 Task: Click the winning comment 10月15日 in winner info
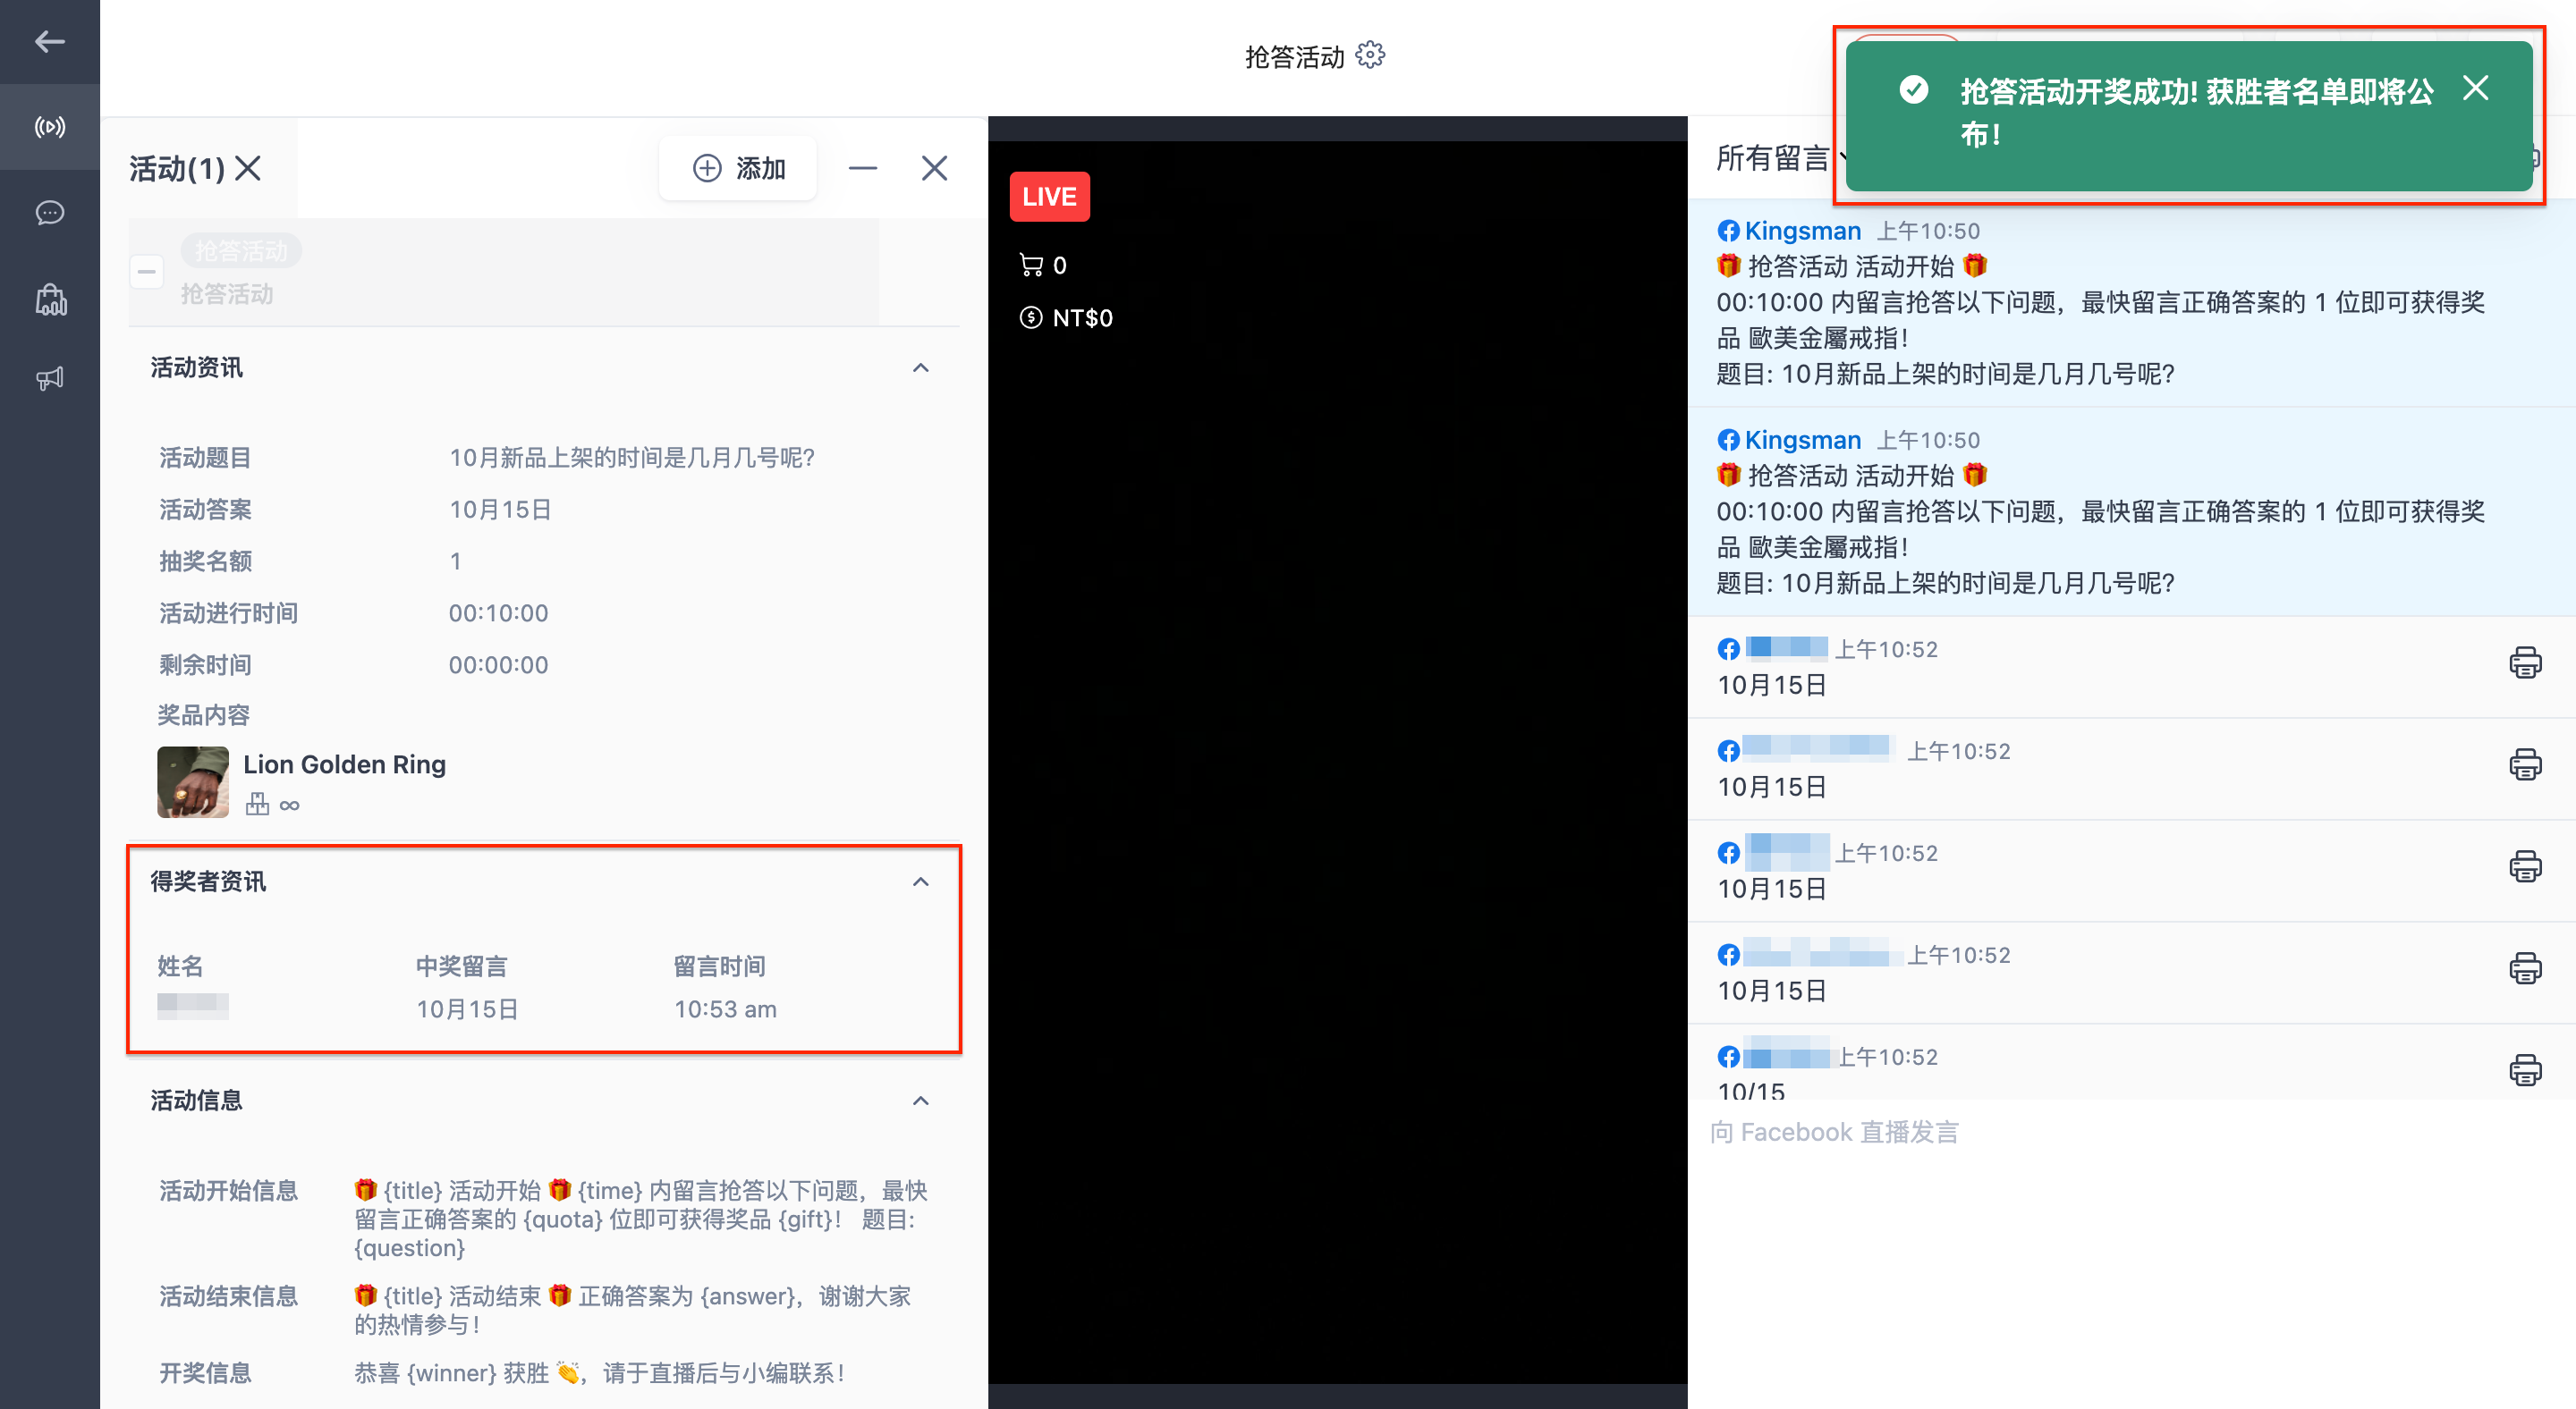coord(467,1008)
